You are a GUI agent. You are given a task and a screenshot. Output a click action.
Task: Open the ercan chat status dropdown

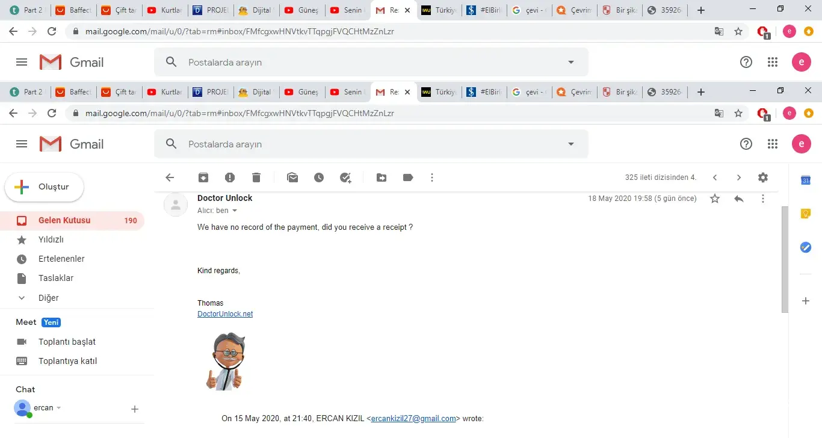pyautogui.click(x=59, y=408)
